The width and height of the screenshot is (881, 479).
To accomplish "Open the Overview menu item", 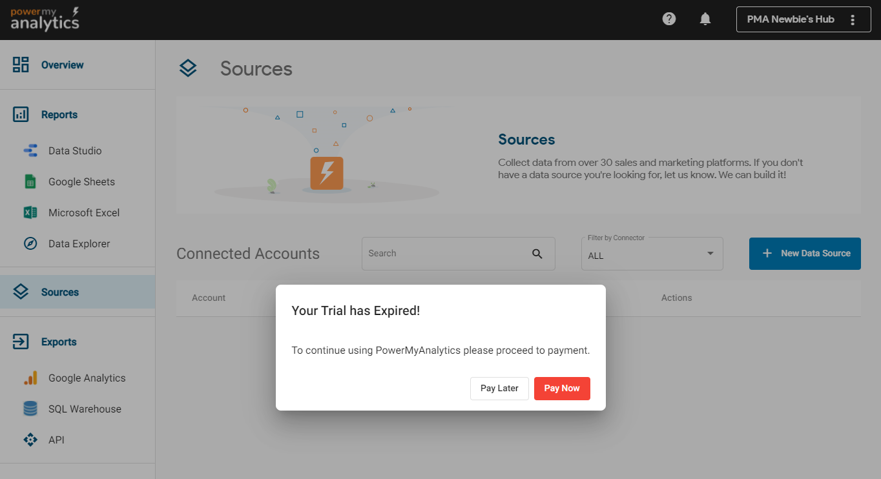I will [62, 65].
